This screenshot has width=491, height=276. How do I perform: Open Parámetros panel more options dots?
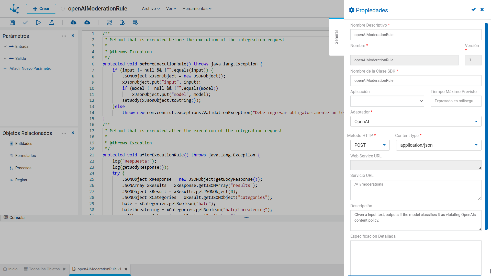(64, 36)
